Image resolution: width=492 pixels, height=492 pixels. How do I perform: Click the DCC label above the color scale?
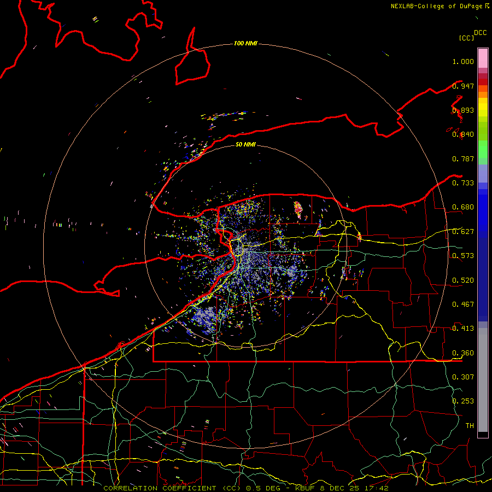(481, 33)
